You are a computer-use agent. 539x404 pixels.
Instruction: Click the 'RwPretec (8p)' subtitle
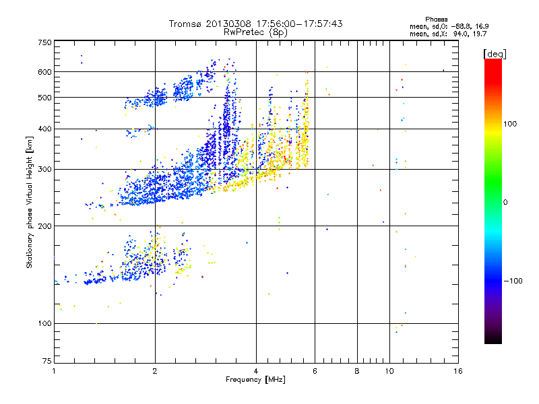[255, 32]
